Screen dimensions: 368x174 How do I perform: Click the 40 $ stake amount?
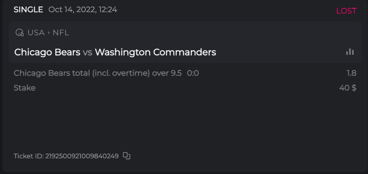[x=348, y=88]
